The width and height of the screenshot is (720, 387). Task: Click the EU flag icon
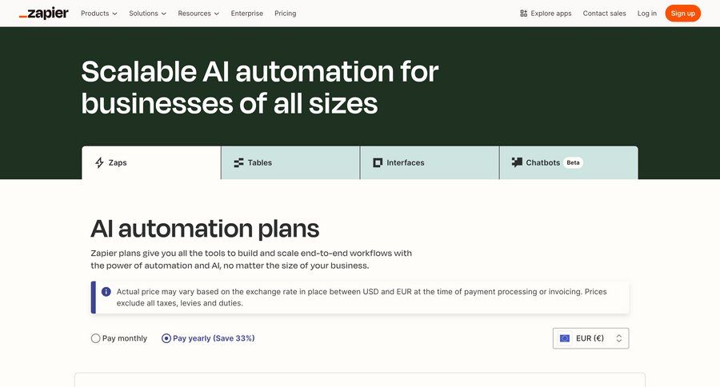[565, 338]
